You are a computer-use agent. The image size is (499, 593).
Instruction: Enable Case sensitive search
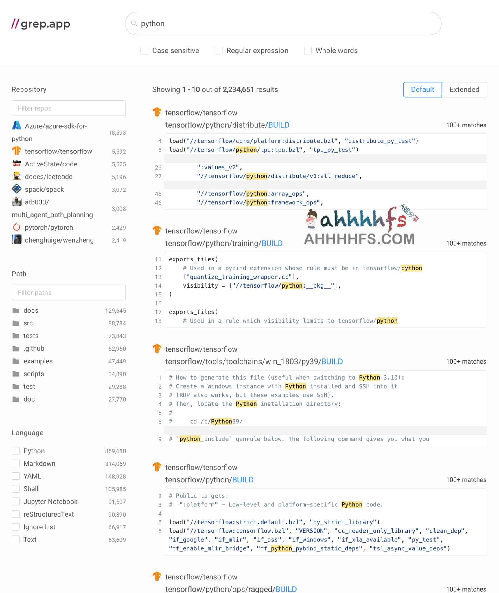point(144,51)
